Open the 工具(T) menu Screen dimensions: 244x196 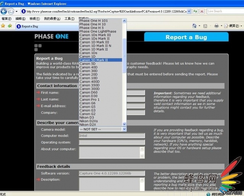pyautogui.click(x=69, y=19)
